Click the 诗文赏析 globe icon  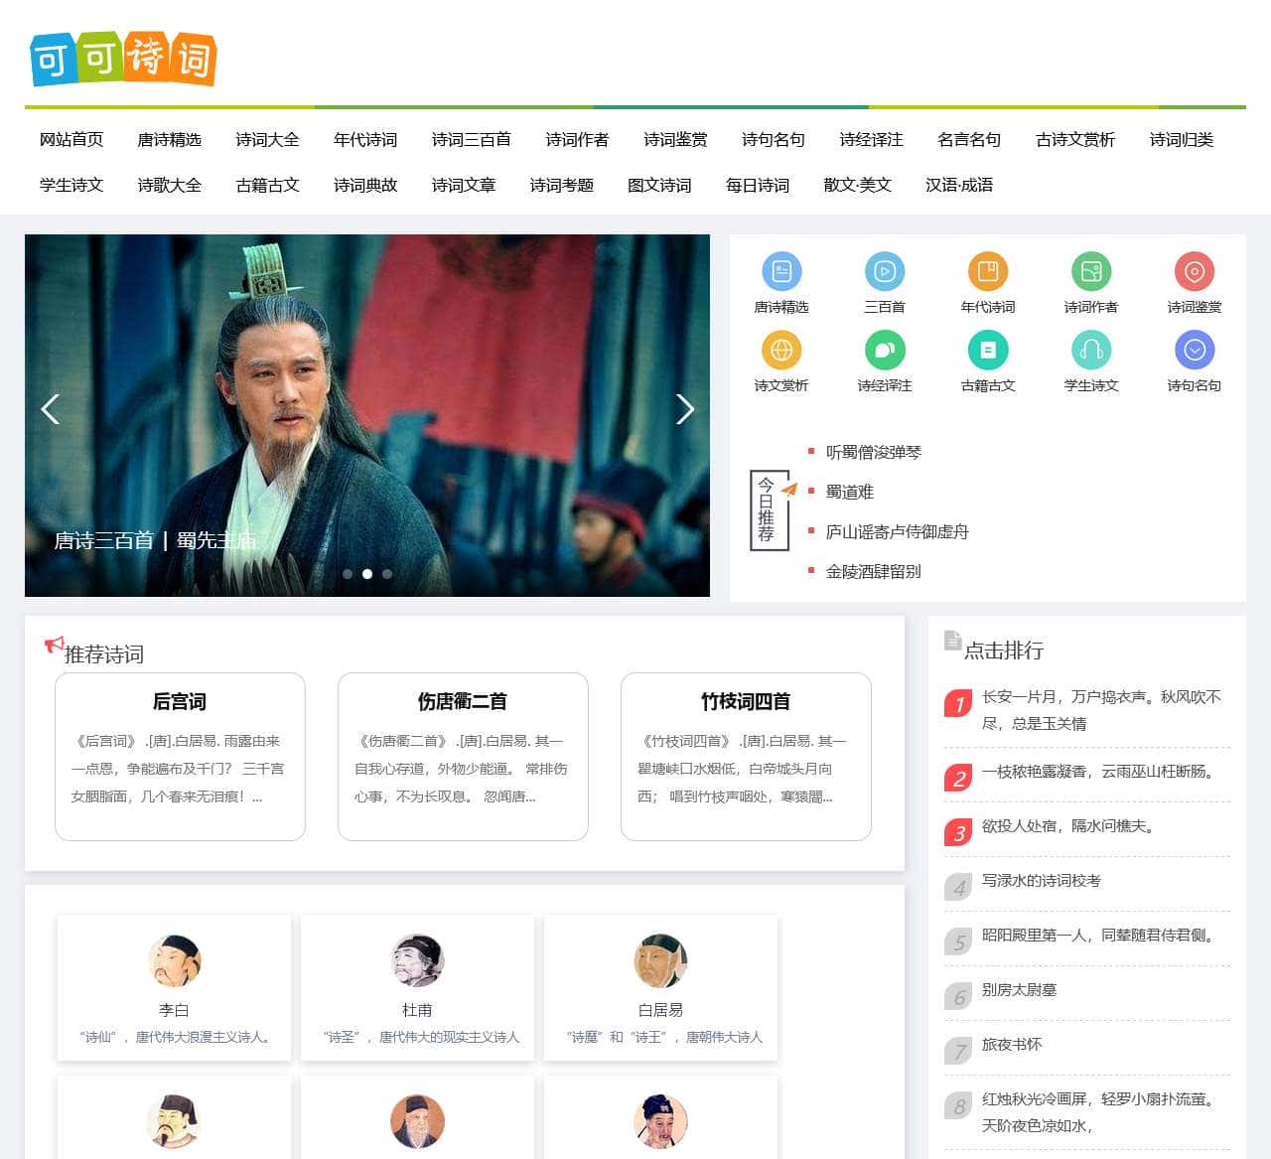point(782,350)
